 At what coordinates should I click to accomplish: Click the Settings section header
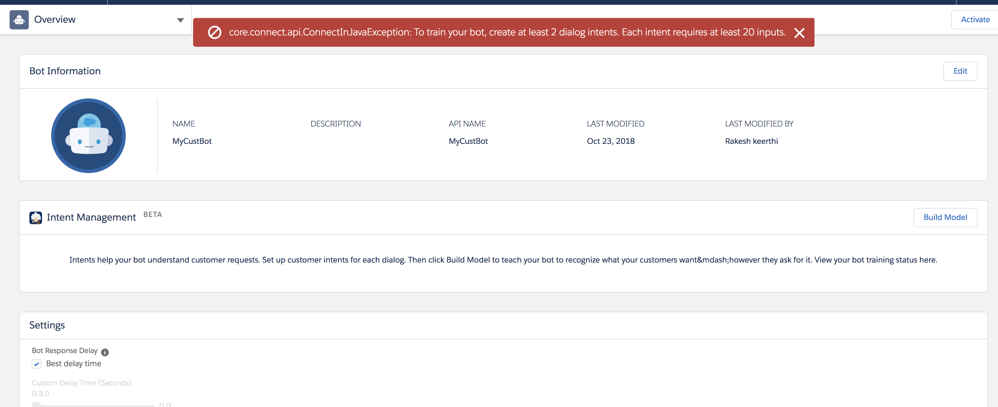pos(47,325)
